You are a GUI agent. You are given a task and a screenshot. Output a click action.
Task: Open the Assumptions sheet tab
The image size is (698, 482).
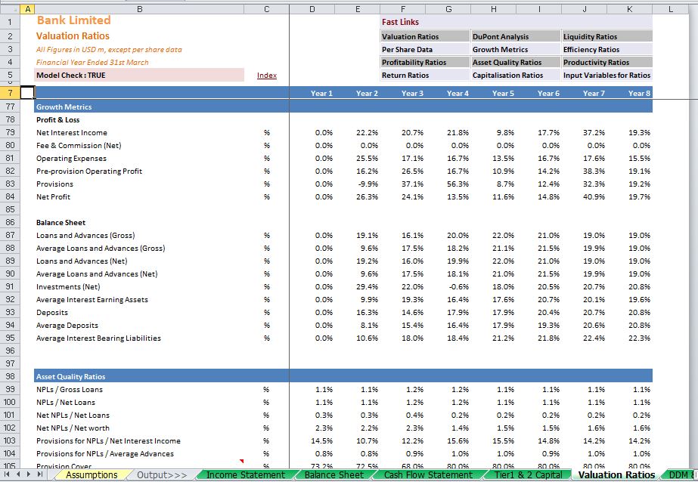[x=92, y=475]
